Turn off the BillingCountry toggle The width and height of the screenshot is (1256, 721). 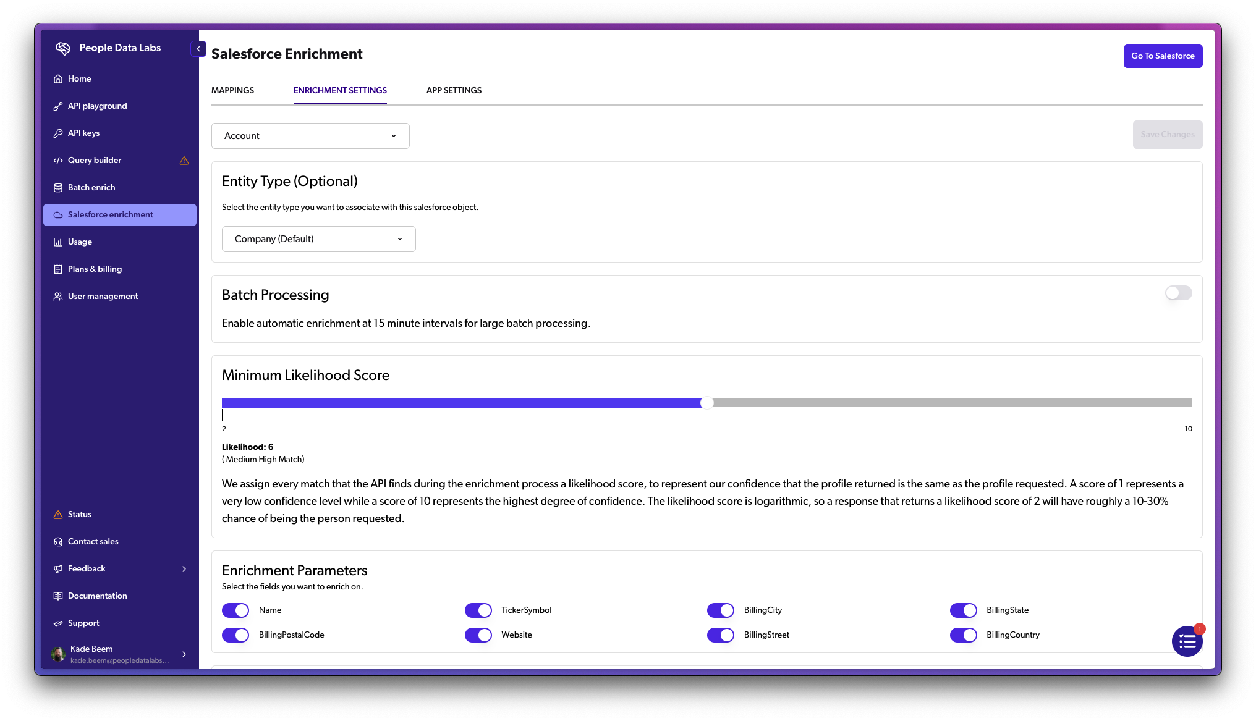pyautogui.click(x=963, y=635)
